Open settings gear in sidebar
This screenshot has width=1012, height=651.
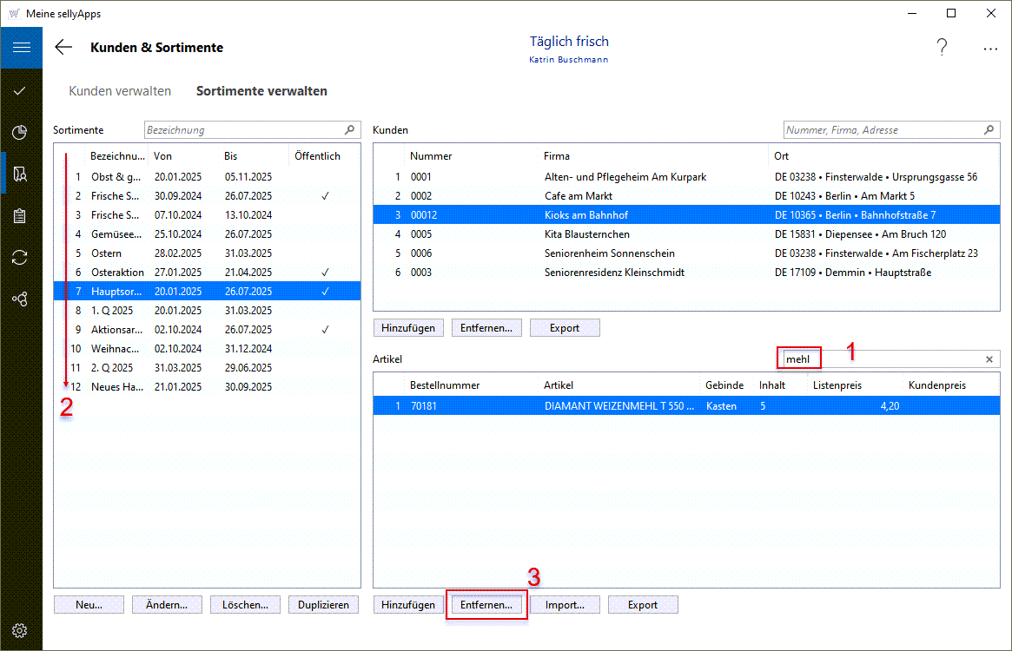click(x=21, y=630)
